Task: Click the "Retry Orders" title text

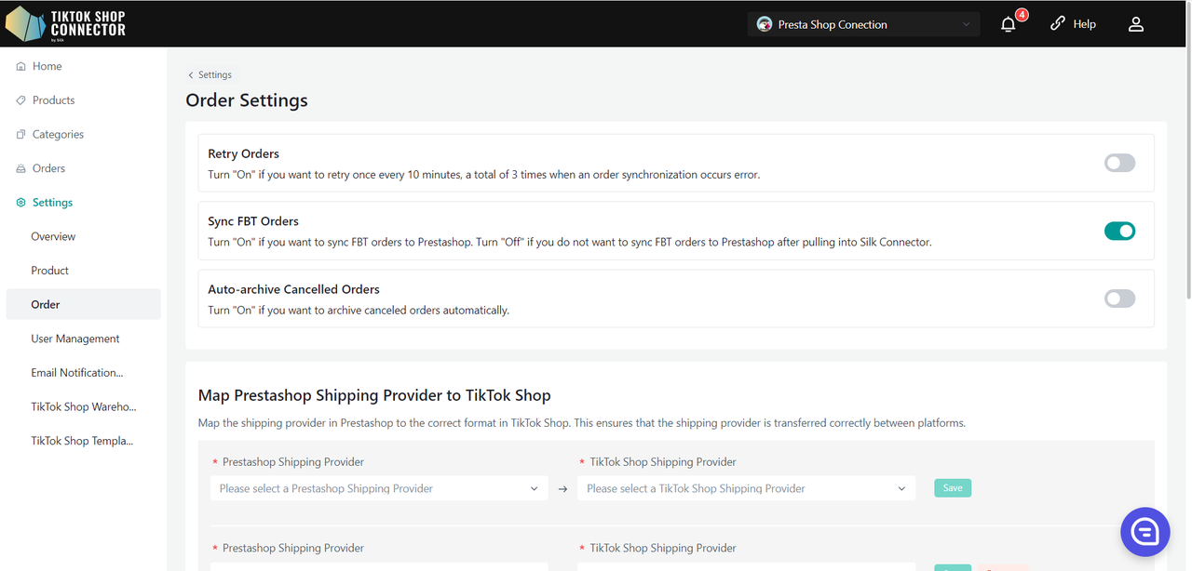Action: (244, 154)
